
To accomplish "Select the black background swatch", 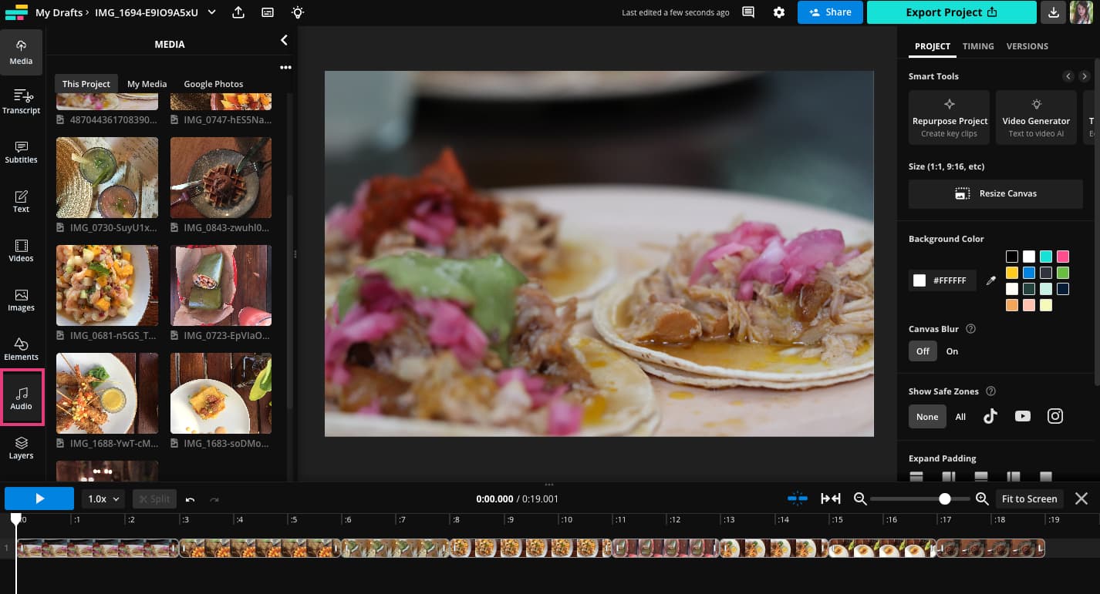I will 1011,257.
